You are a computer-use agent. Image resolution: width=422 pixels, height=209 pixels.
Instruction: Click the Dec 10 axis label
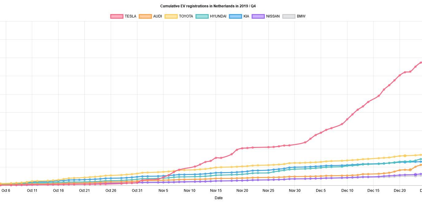tap(347, 191)
